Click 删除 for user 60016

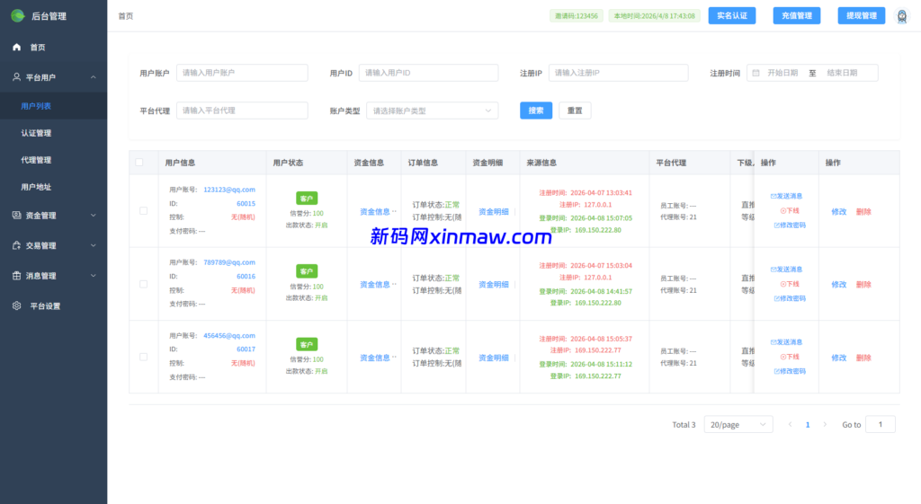863,285
